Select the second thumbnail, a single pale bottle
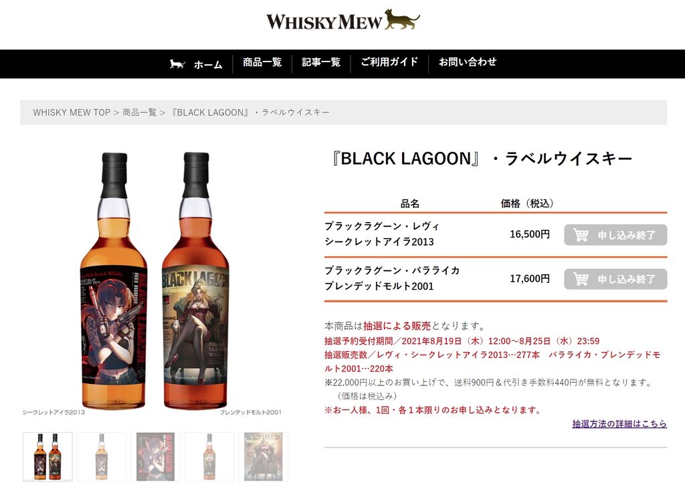 point(102,457)
